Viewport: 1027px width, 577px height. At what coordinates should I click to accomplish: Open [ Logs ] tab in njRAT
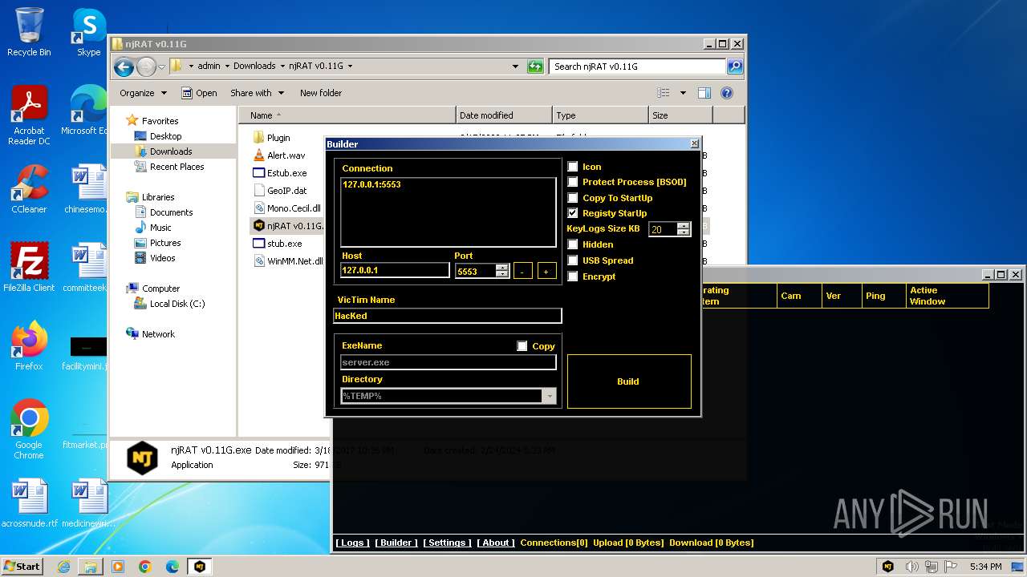353,543
